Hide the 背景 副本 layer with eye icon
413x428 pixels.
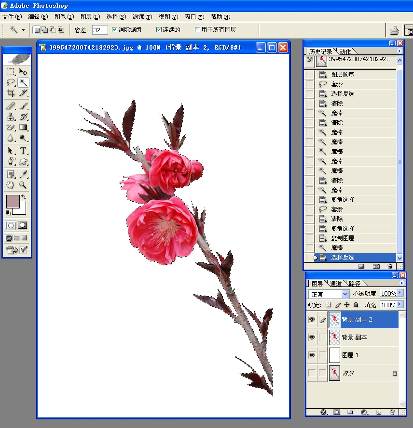coord(312,337)
